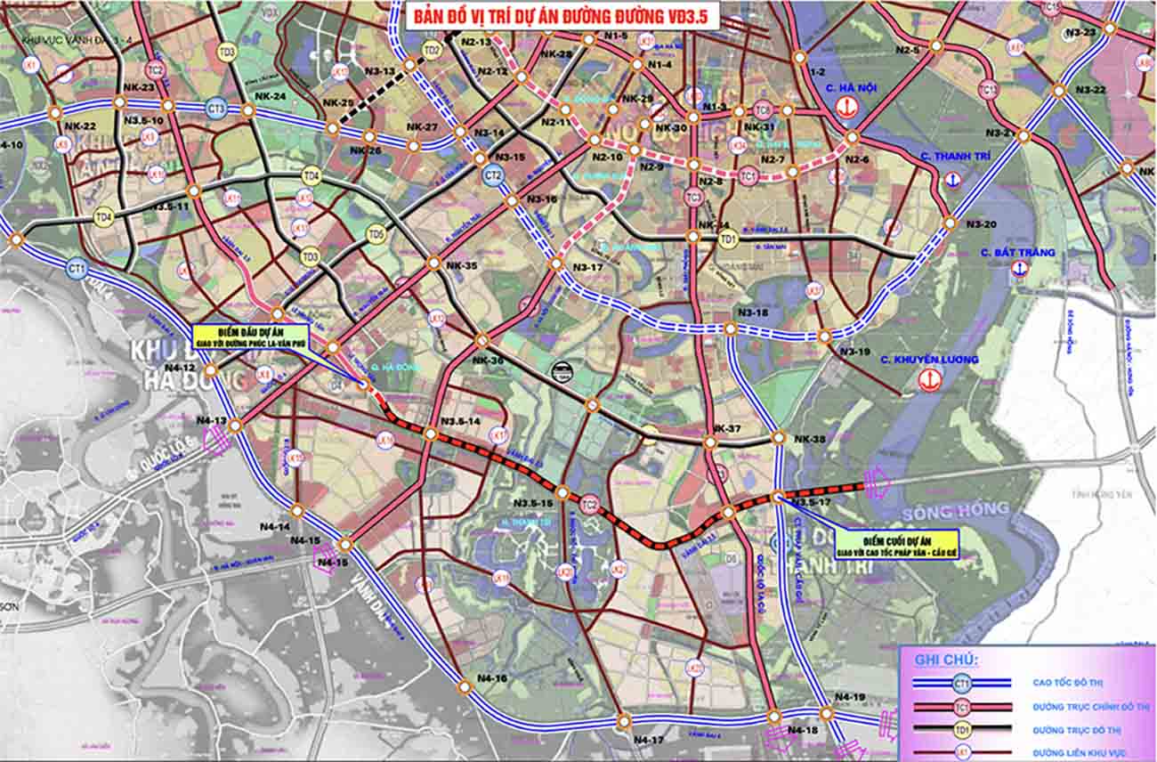
Task: Select the CT1 symbol beside Cao Tốc Đô Thị
Action: (962, 683)
